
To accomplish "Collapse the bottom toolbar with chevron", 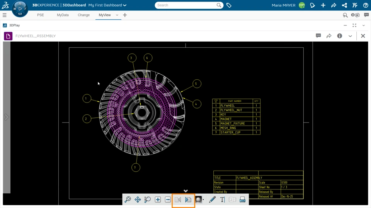I will tap(186, 191).
